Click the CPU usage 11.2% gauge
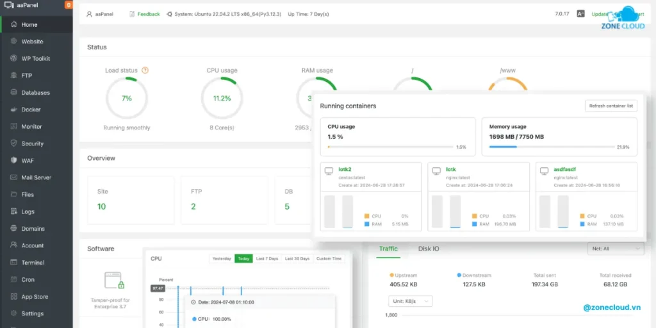The width and height of the screenshot is (656, 328). (x=222, y=98)
